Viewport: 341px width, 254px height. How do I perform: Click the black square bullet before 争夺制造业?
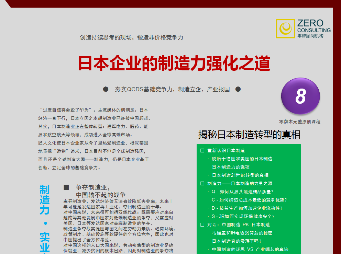pos(66,187)
